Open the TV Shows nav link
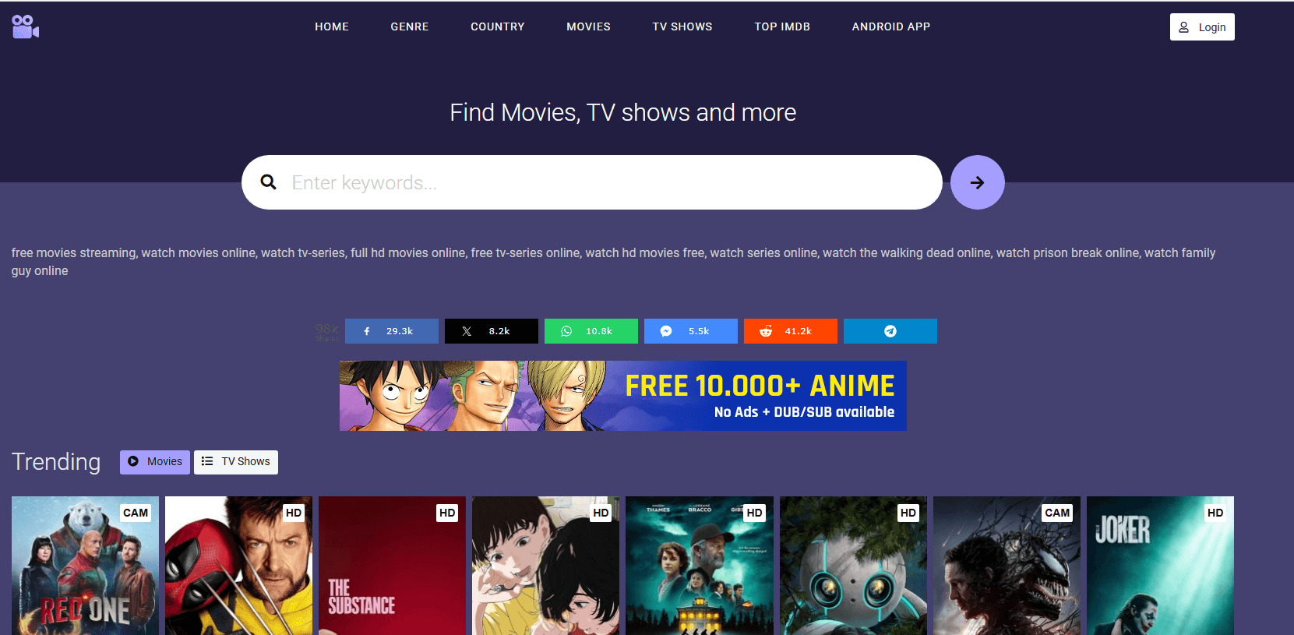The height and width of the screenshot is (635, 1294). pyautogui.click(x=682, y=26)
